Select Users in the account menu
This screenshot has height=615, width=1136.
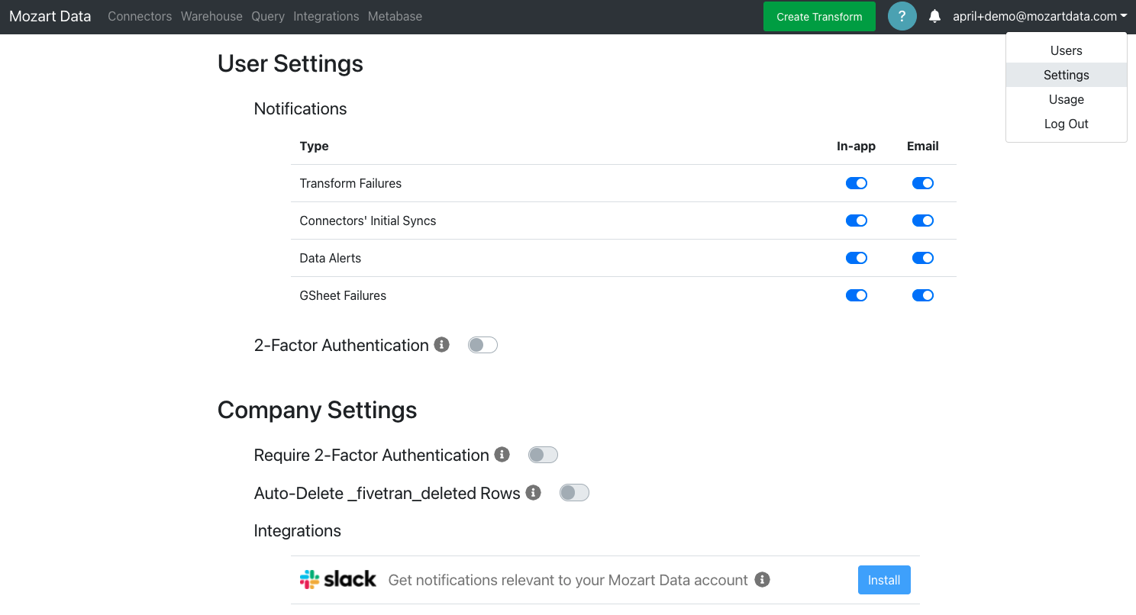[x=1067, y=50]
